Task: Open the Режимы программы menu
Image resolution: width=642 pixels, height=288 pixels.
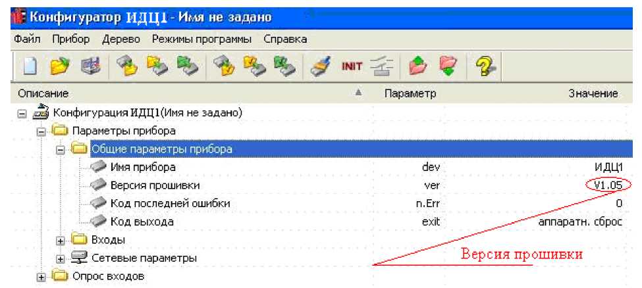Action: point(201,39)
